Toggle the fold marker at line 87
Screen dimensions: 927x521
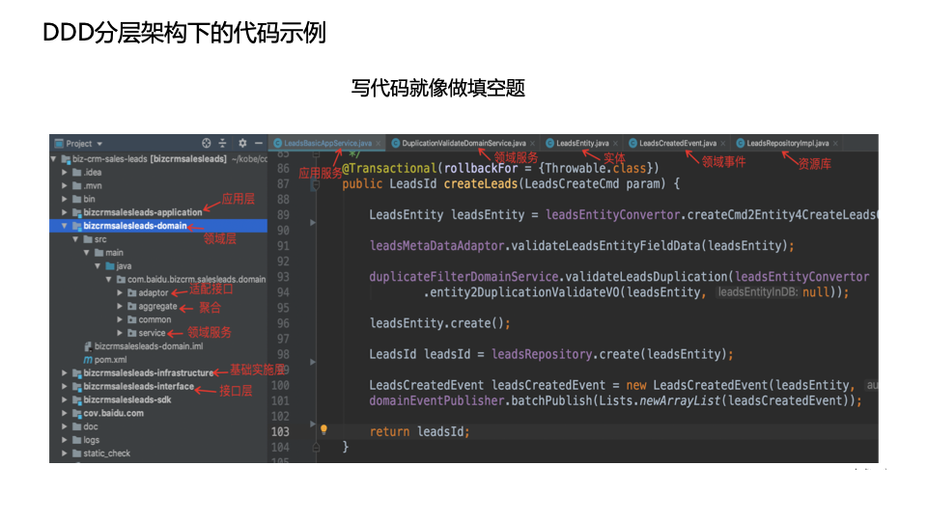(313, 183)
